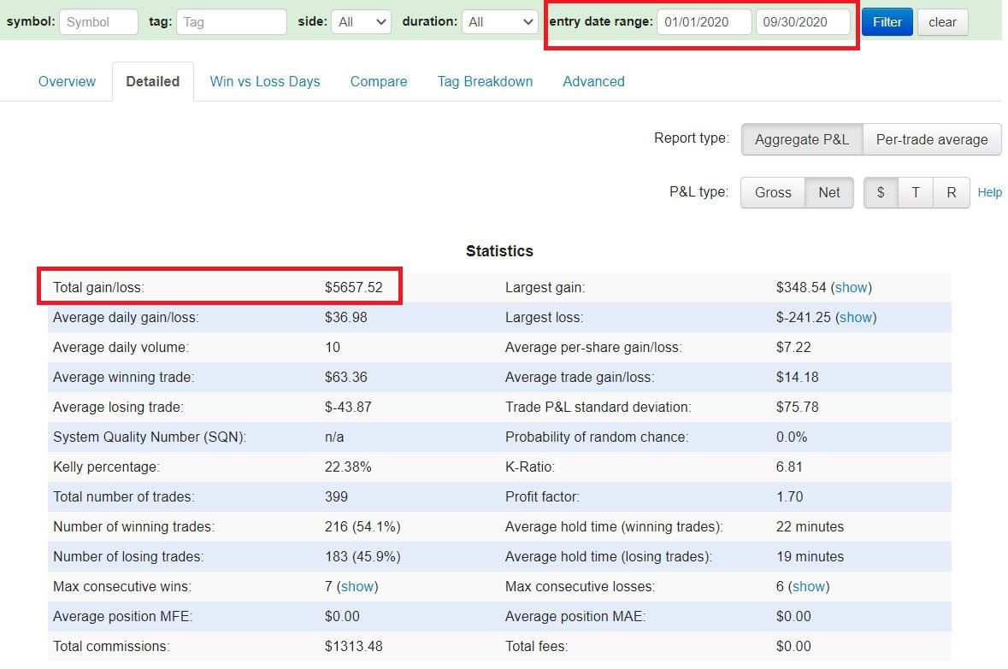Click the Average trade gain/loss value $14.18
Viewport: 1008px width, 669px height.
point(797,378)
